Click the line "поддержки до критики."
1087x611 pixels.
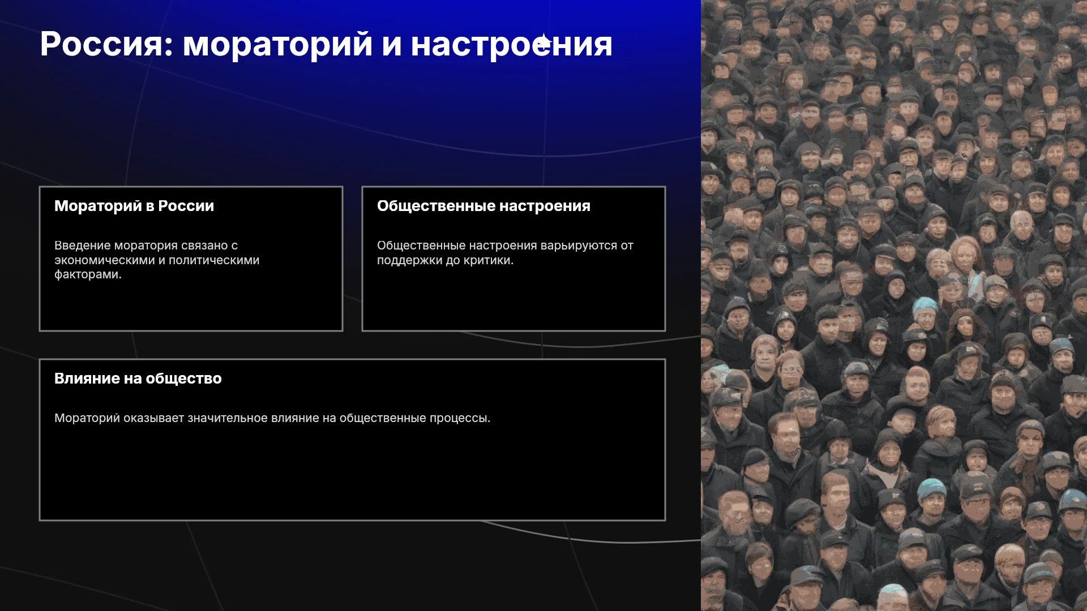click(x=445, y=260)
